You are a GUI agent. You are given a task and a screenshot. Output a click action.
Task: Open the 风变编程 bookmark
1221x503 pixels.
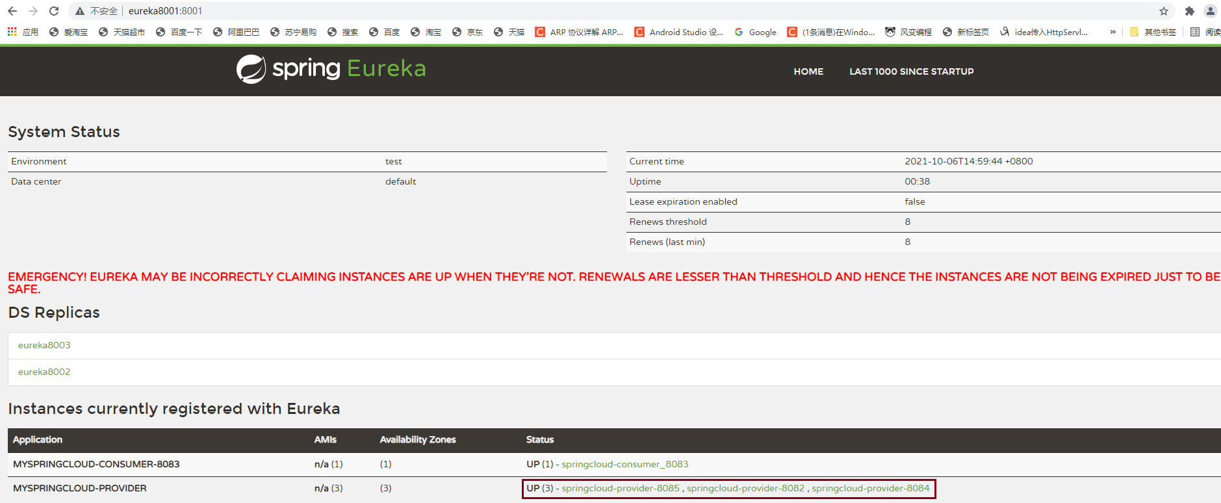point(908,32)
